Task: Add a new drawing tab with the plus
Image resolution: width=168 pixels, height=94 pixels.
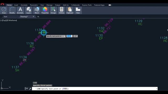Action: [x=38, y=17]
